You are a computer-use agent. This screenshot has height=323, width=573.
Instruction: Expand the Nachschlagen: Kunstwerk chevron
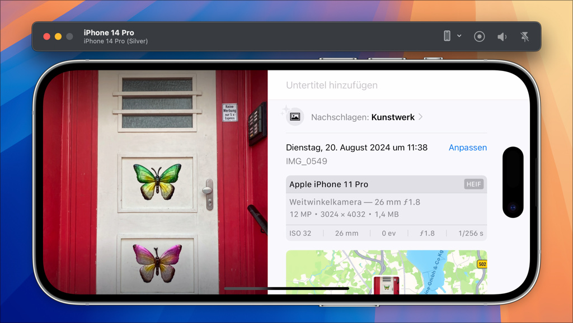421,117
